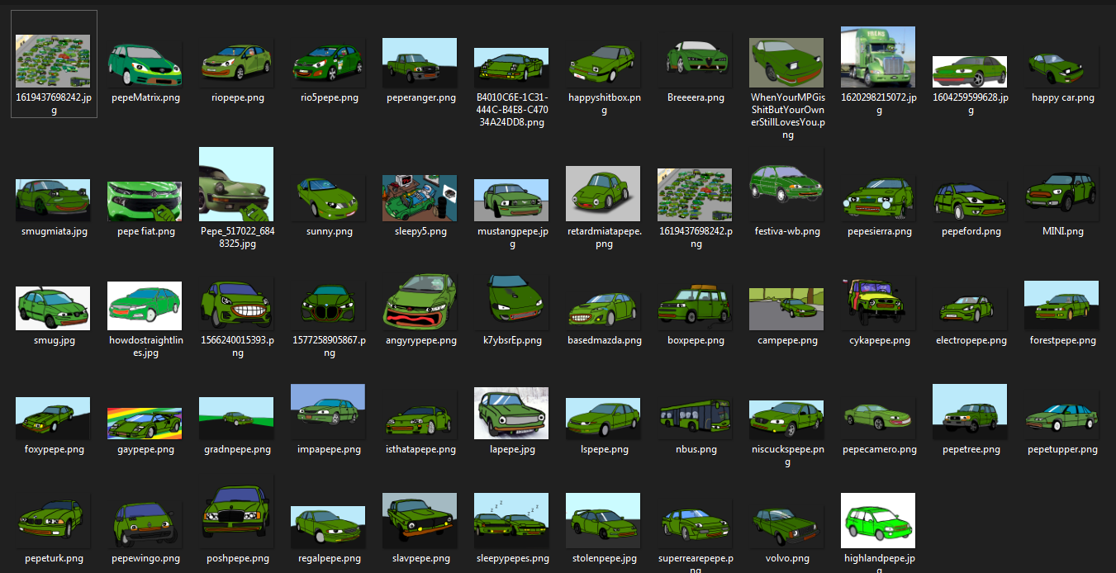
Task: Select file name rio5pepe.png
Action: click(x=328, y=97)
